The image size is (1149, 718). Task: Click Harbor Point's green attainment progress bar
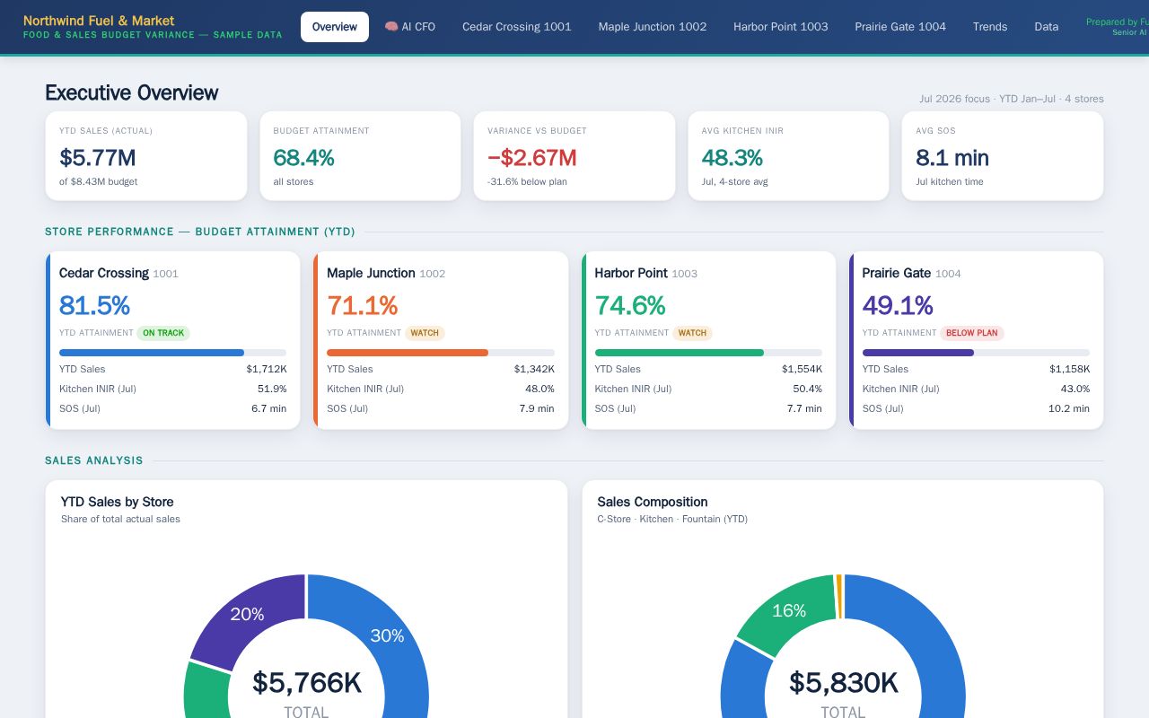click(x=679, y=353)
